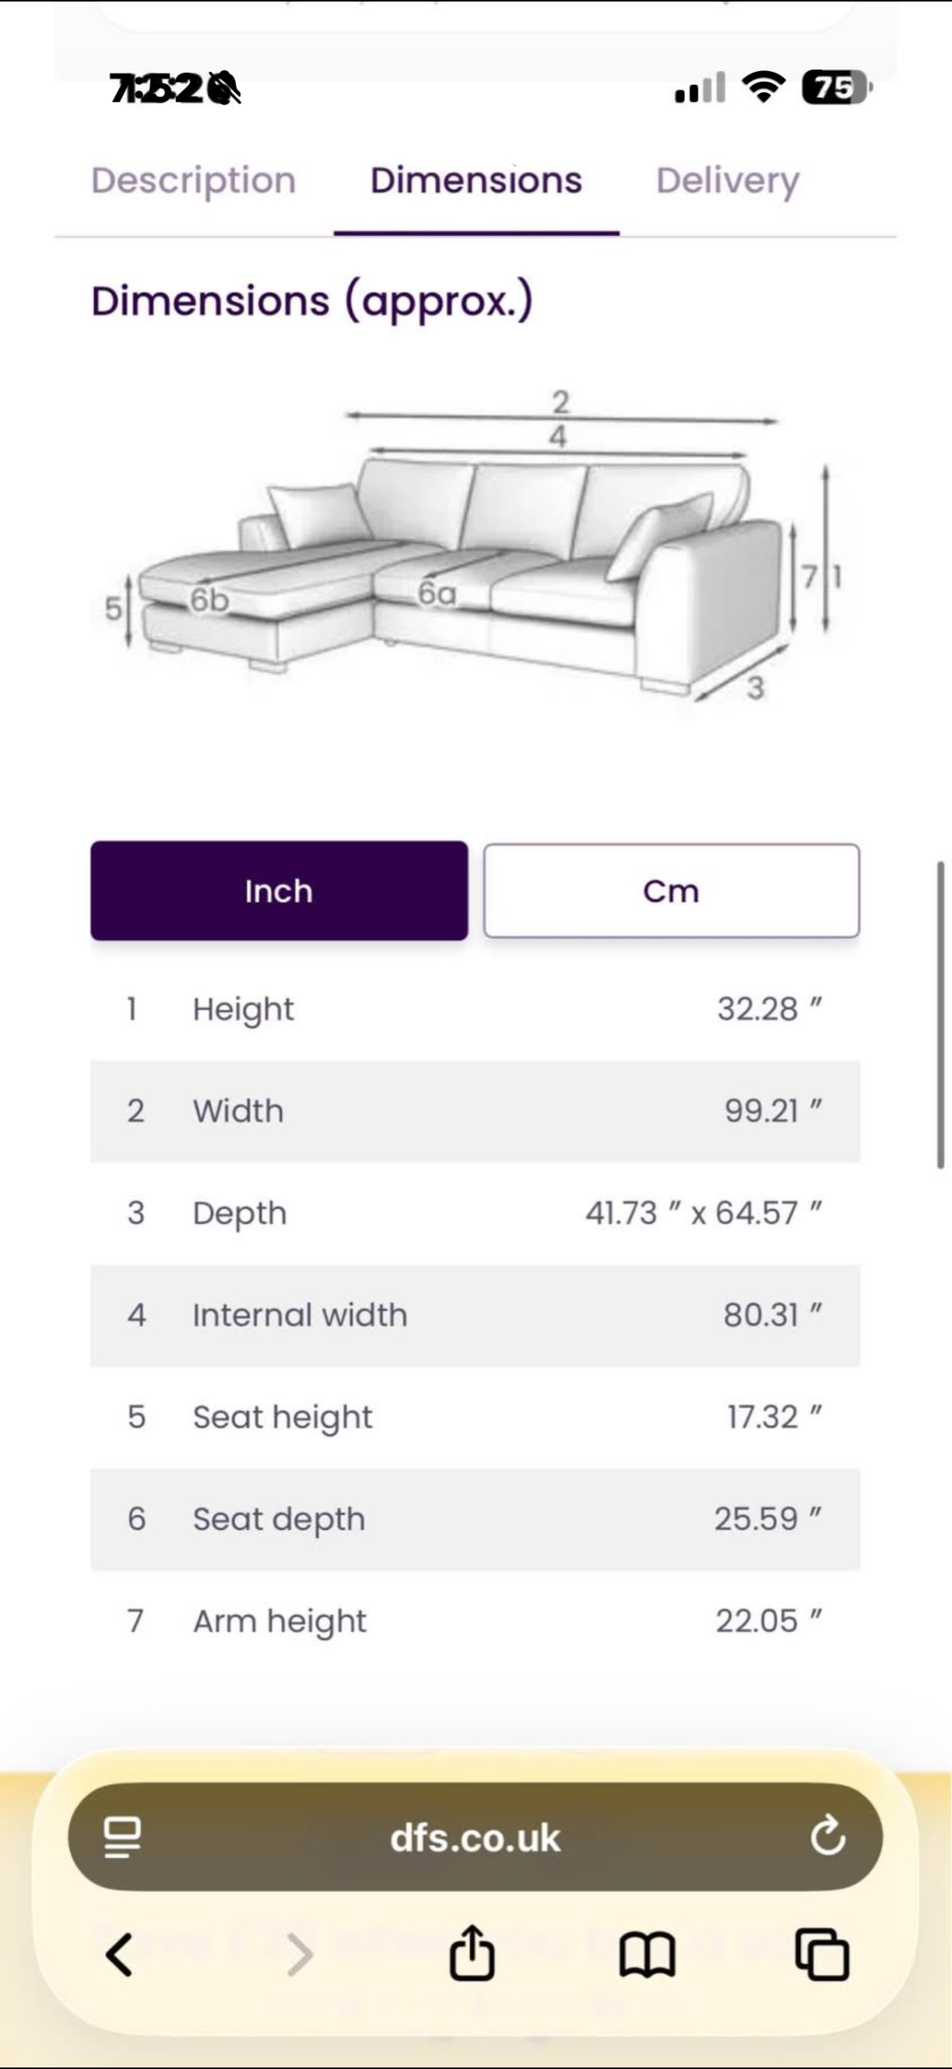Open the Description tab
Screen dimensions: 952x2069
[194, 180]
